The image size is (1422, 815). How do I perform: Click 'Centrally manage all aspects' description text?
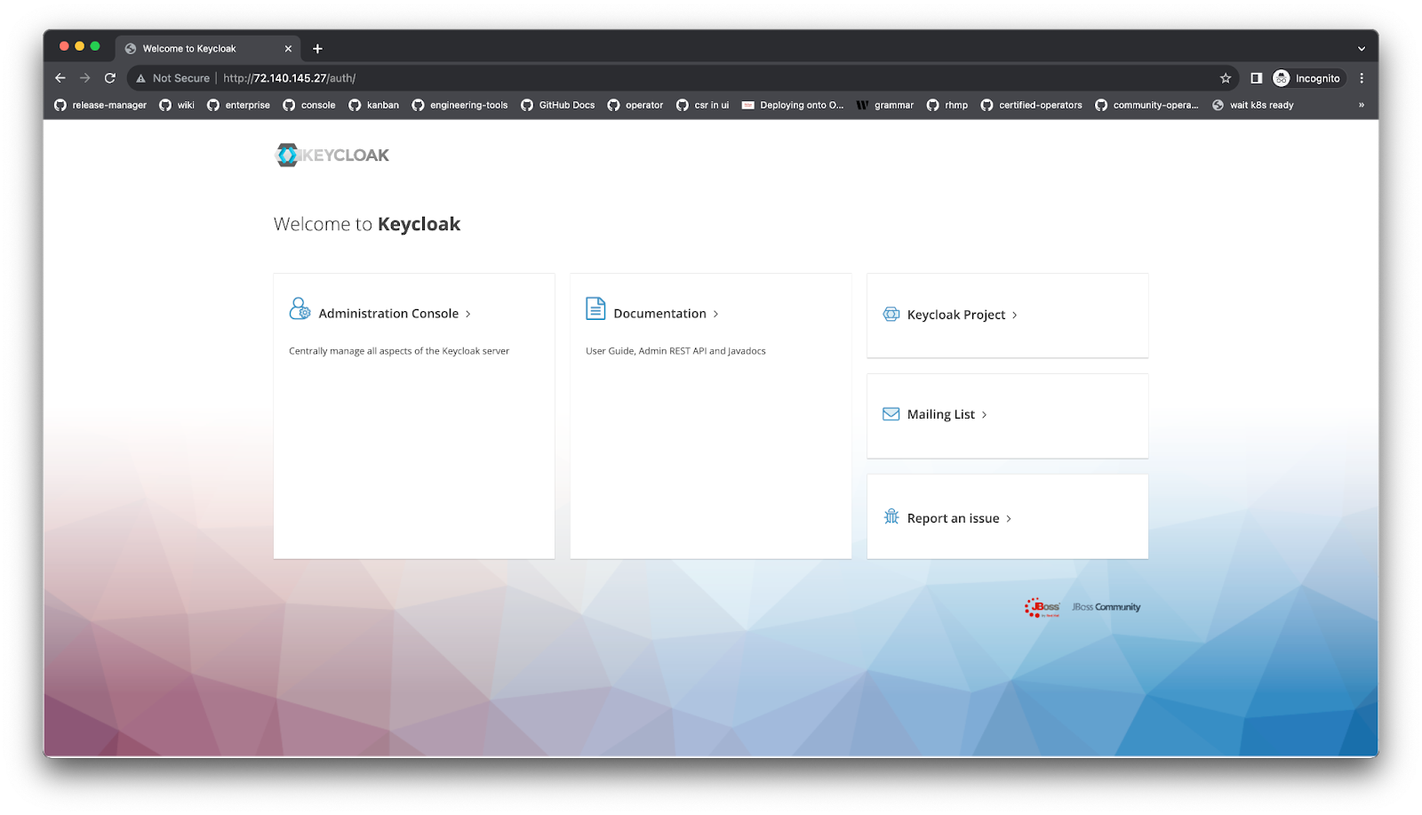399,351
